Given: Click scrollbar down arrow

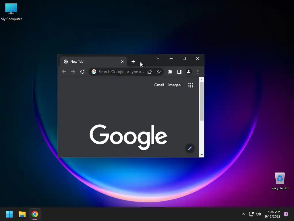Looking at the screenshot, I should point(202,155).
